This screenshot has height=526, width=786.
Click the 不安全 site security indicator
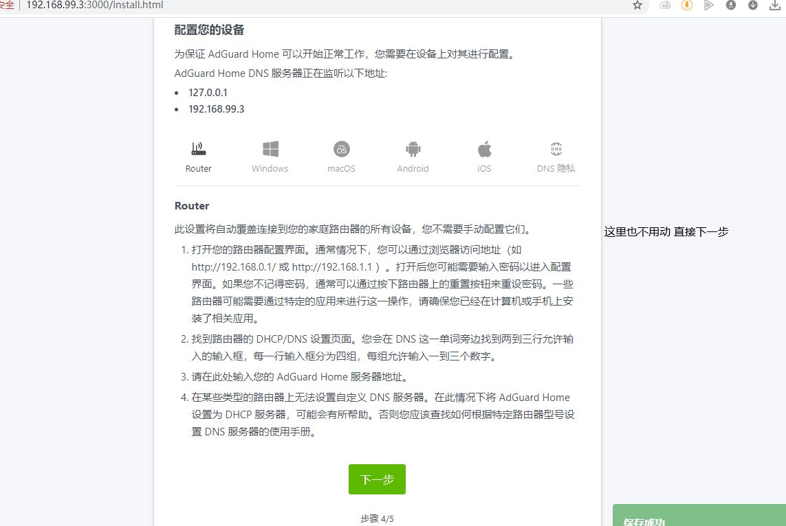click(7, 5)
